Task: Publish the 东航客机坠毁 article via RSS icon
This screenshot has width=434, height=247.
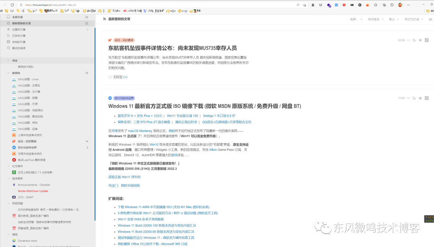Action: (414, 40)
